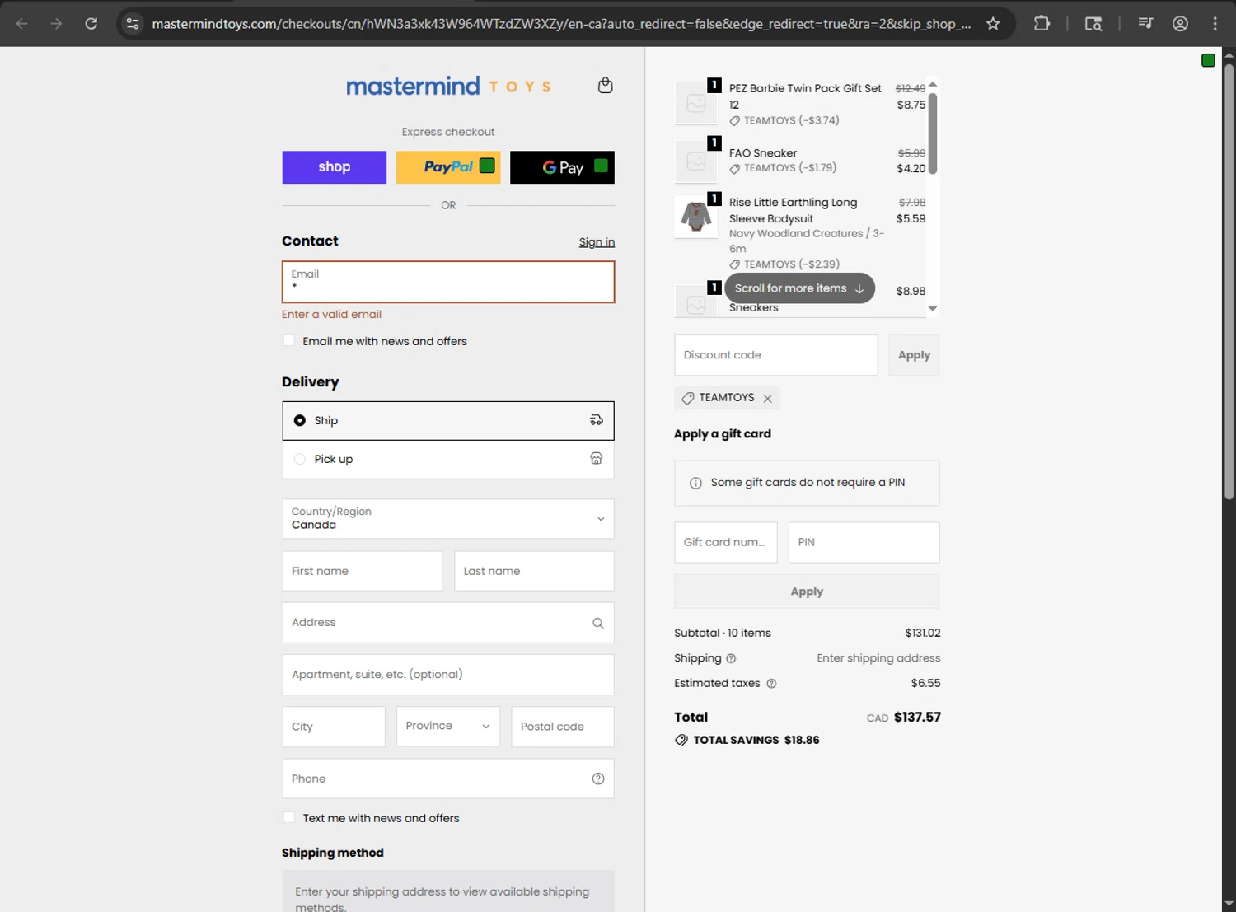Pay with G Pay express checkout button
This screenshot has height=912, width=1236.
[562, 167]
